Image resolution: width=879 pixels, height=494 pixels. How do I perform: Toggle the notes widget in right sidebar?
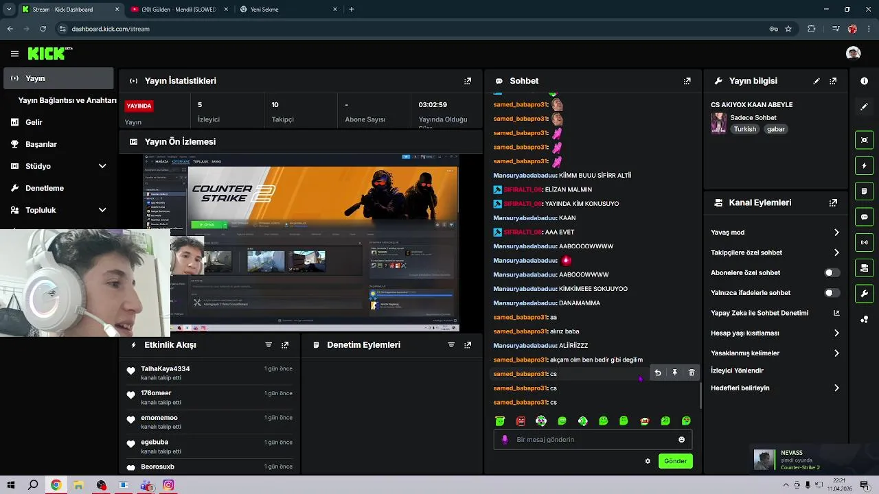[x=864, y=191]
